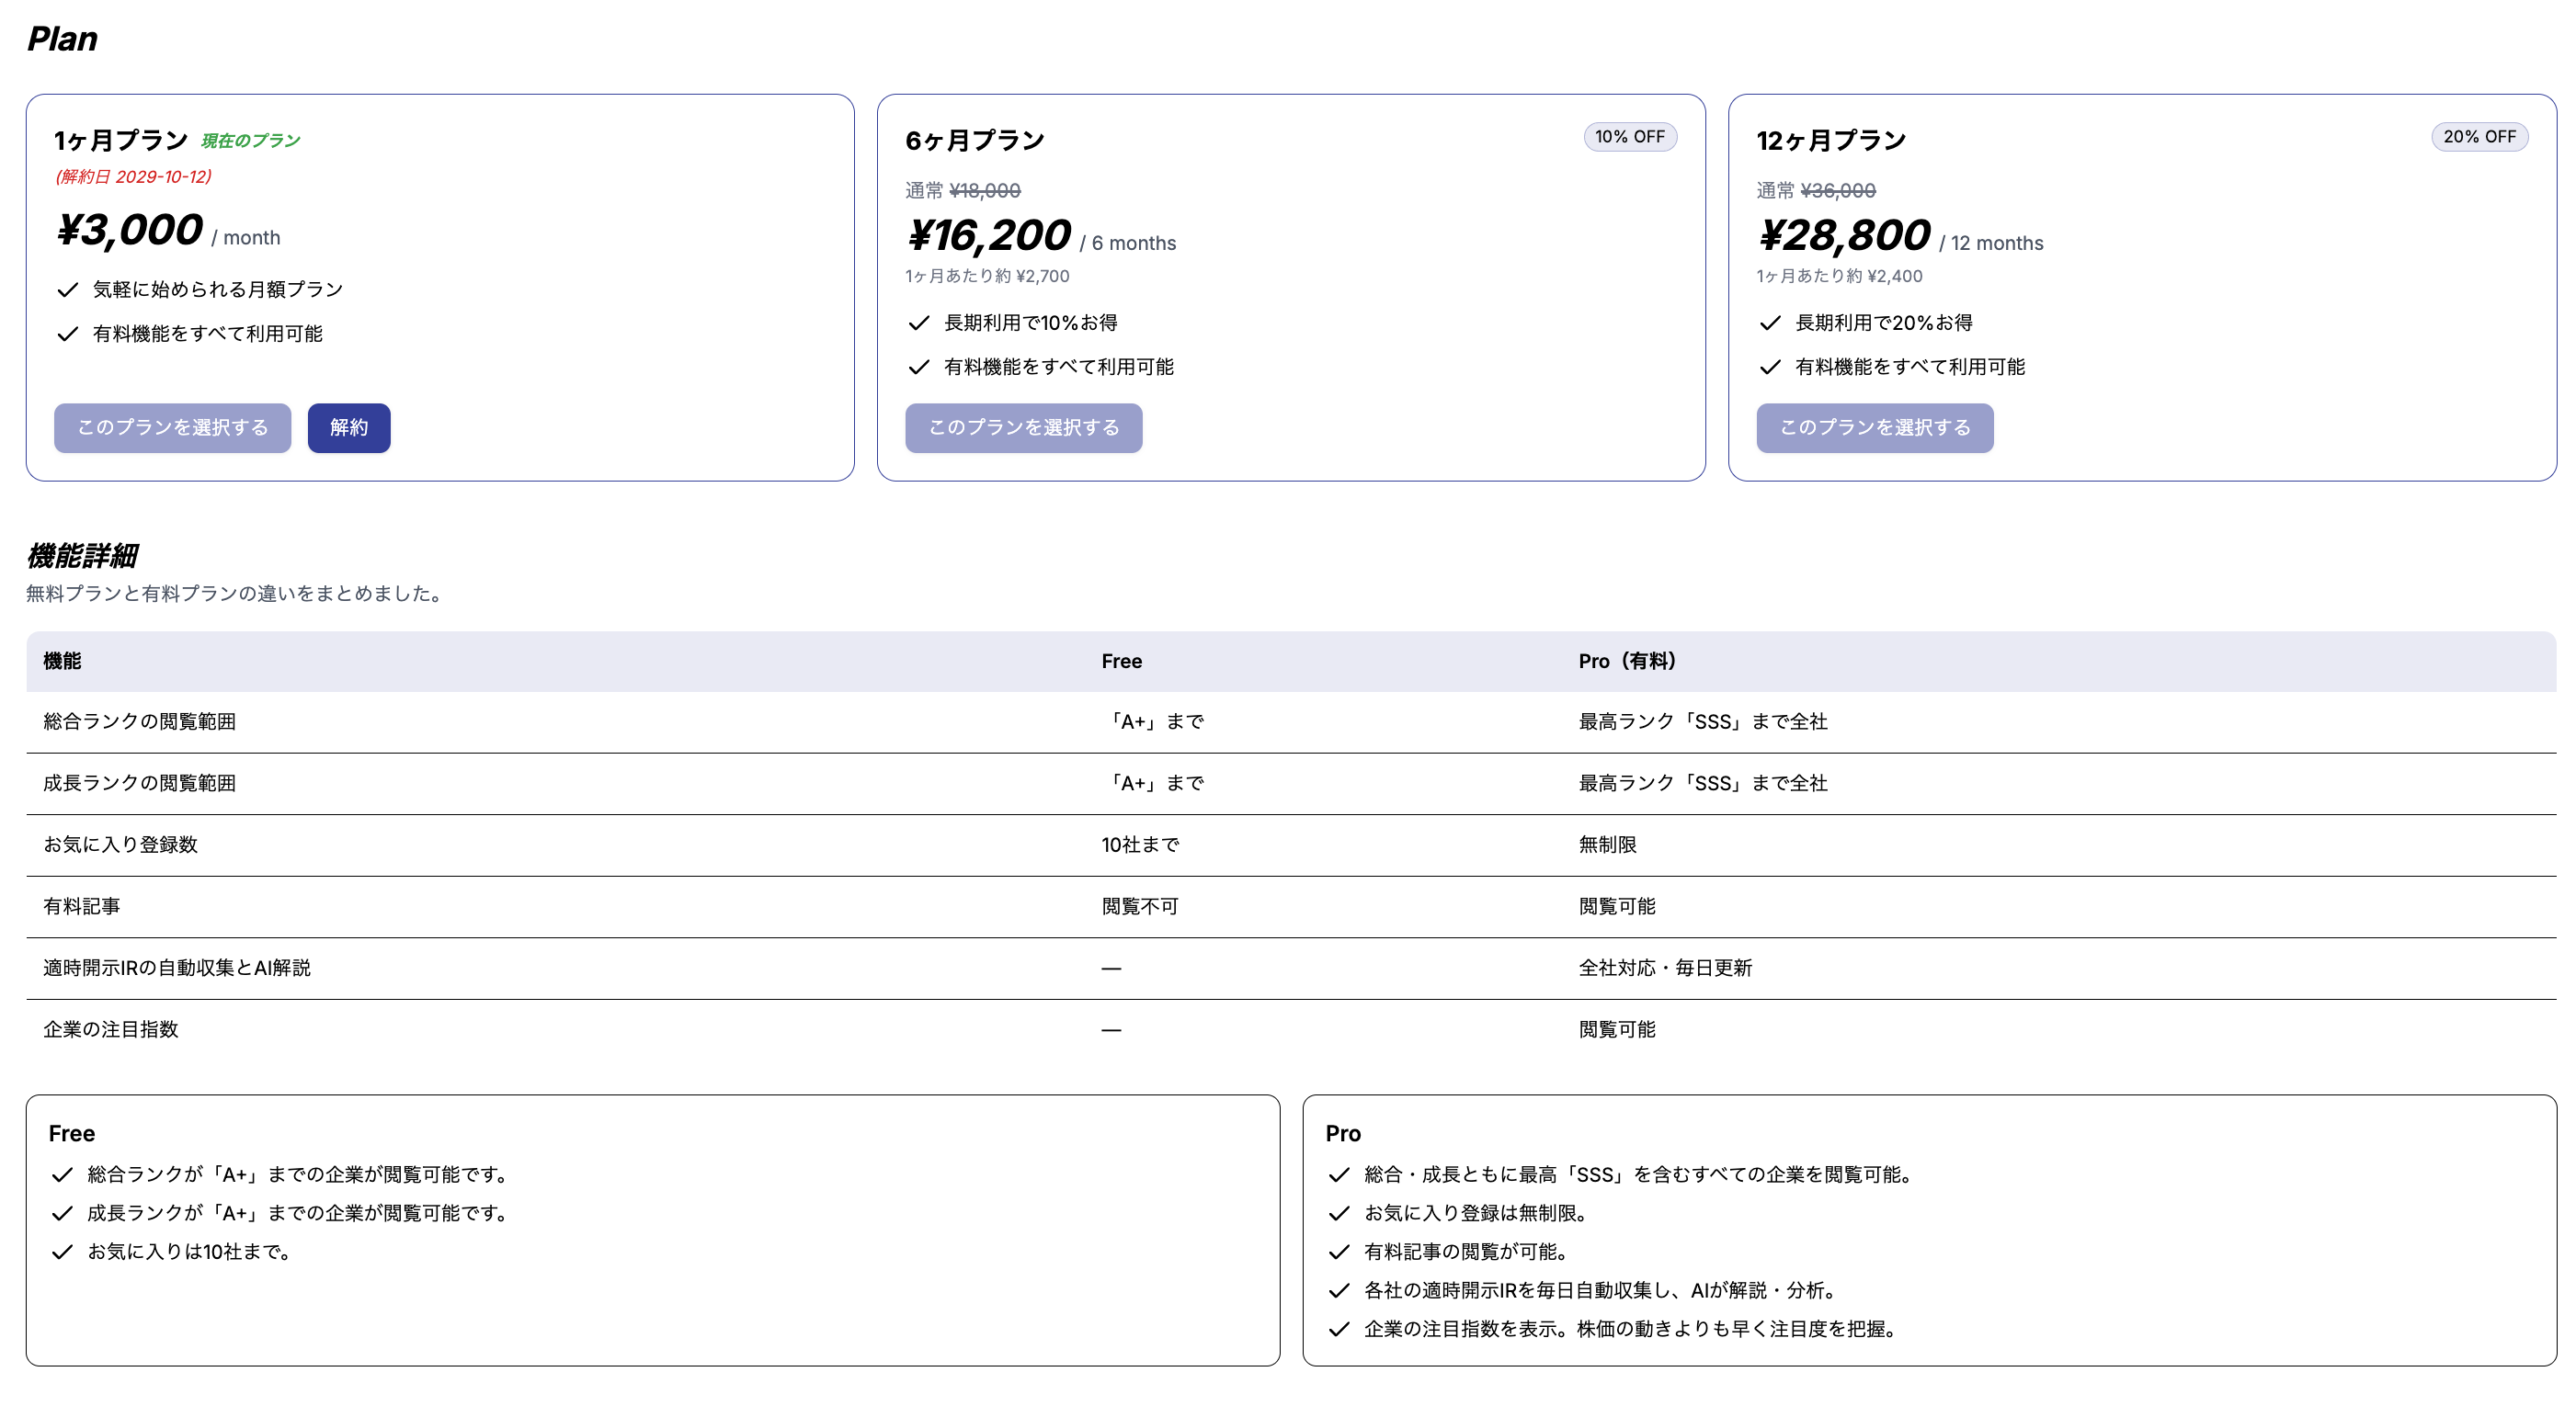Click checkmark beside 長期利用で20%お得
Viewport: 2576px width, 1406px height.
[x=1769, y=323]
